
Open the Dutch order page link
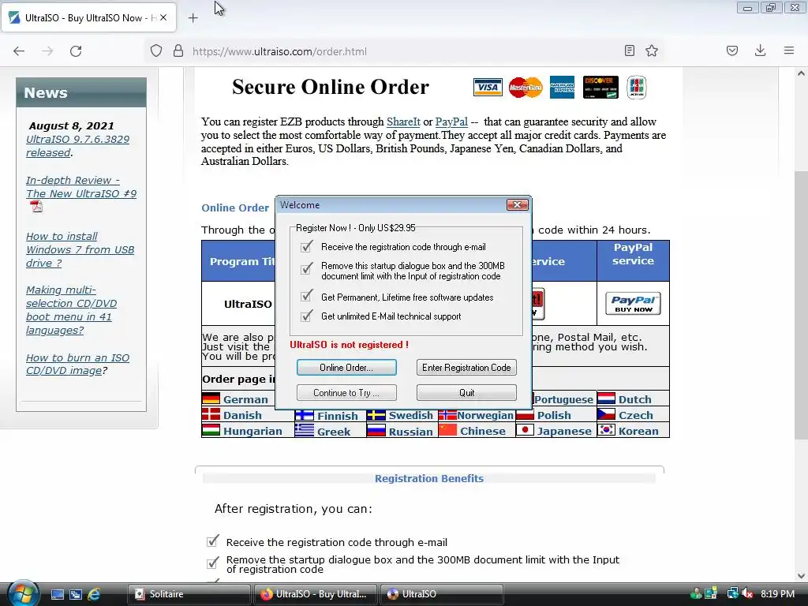[635, 399]
